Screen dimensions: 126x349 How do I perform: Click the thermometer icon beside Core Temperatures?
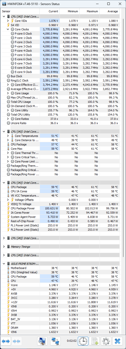(12, 136)
